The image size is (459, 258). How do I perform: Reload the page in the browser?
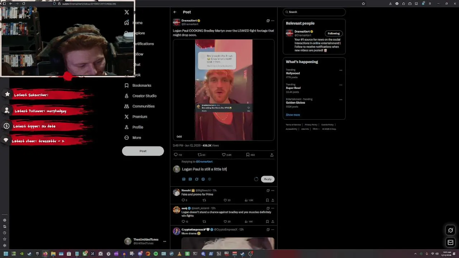[x=24, y=4]
